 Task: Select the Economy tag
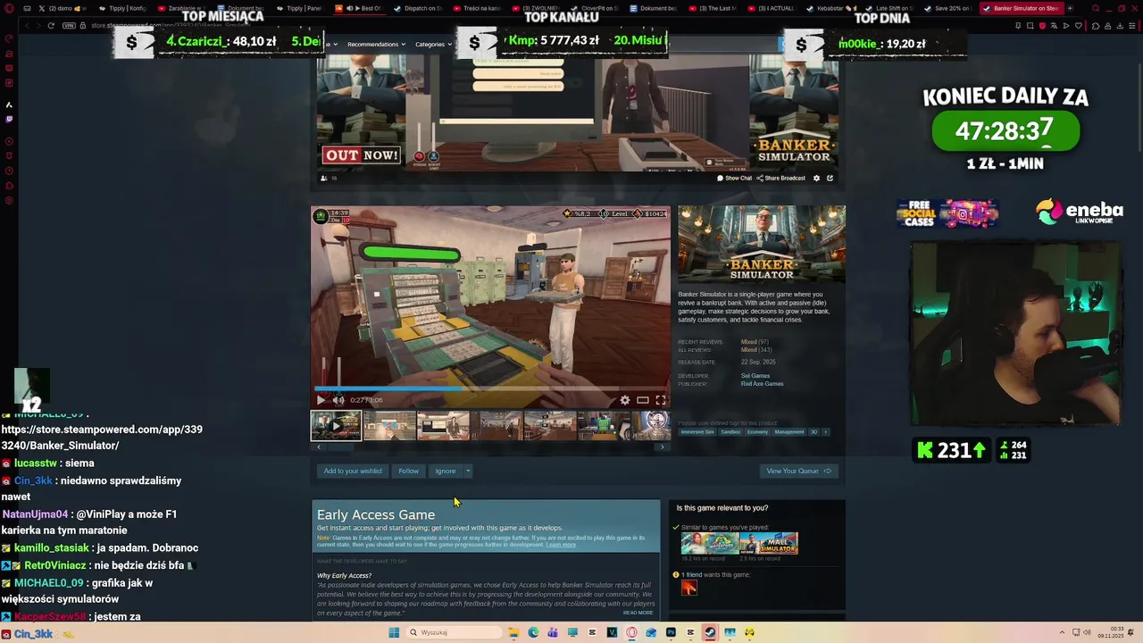757,432
